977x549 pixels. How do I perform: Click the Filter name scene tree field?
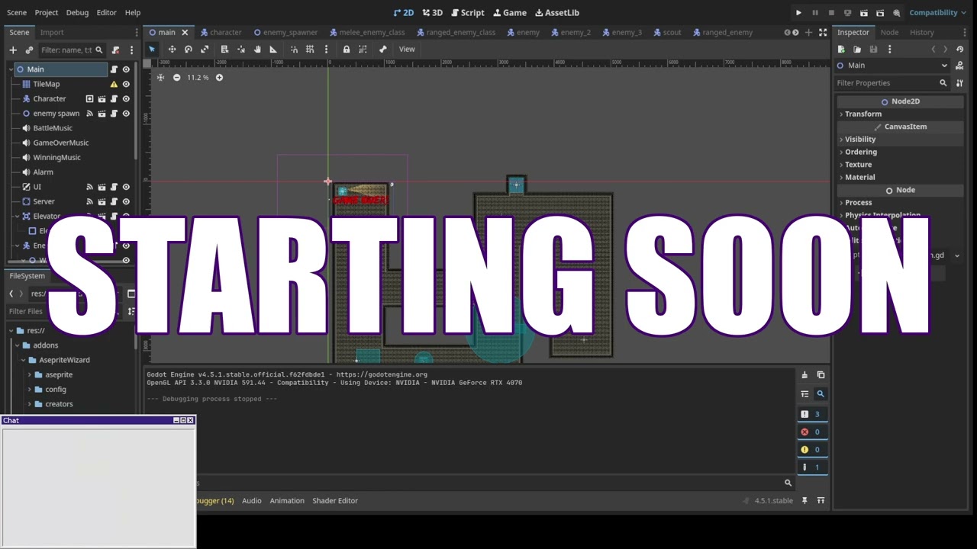point(73,50)
